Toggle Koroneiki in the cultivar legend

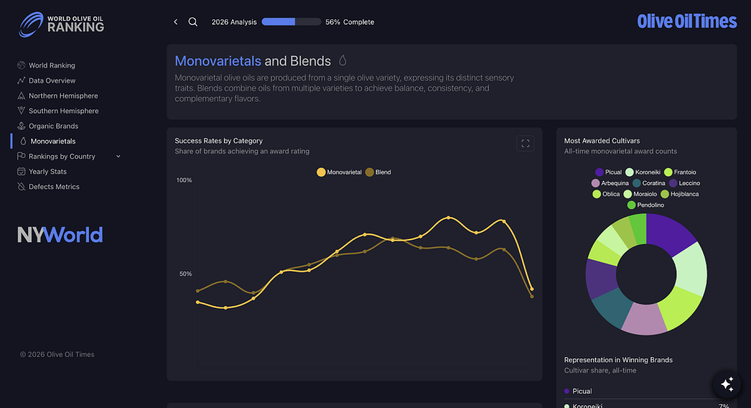(643, 172)
